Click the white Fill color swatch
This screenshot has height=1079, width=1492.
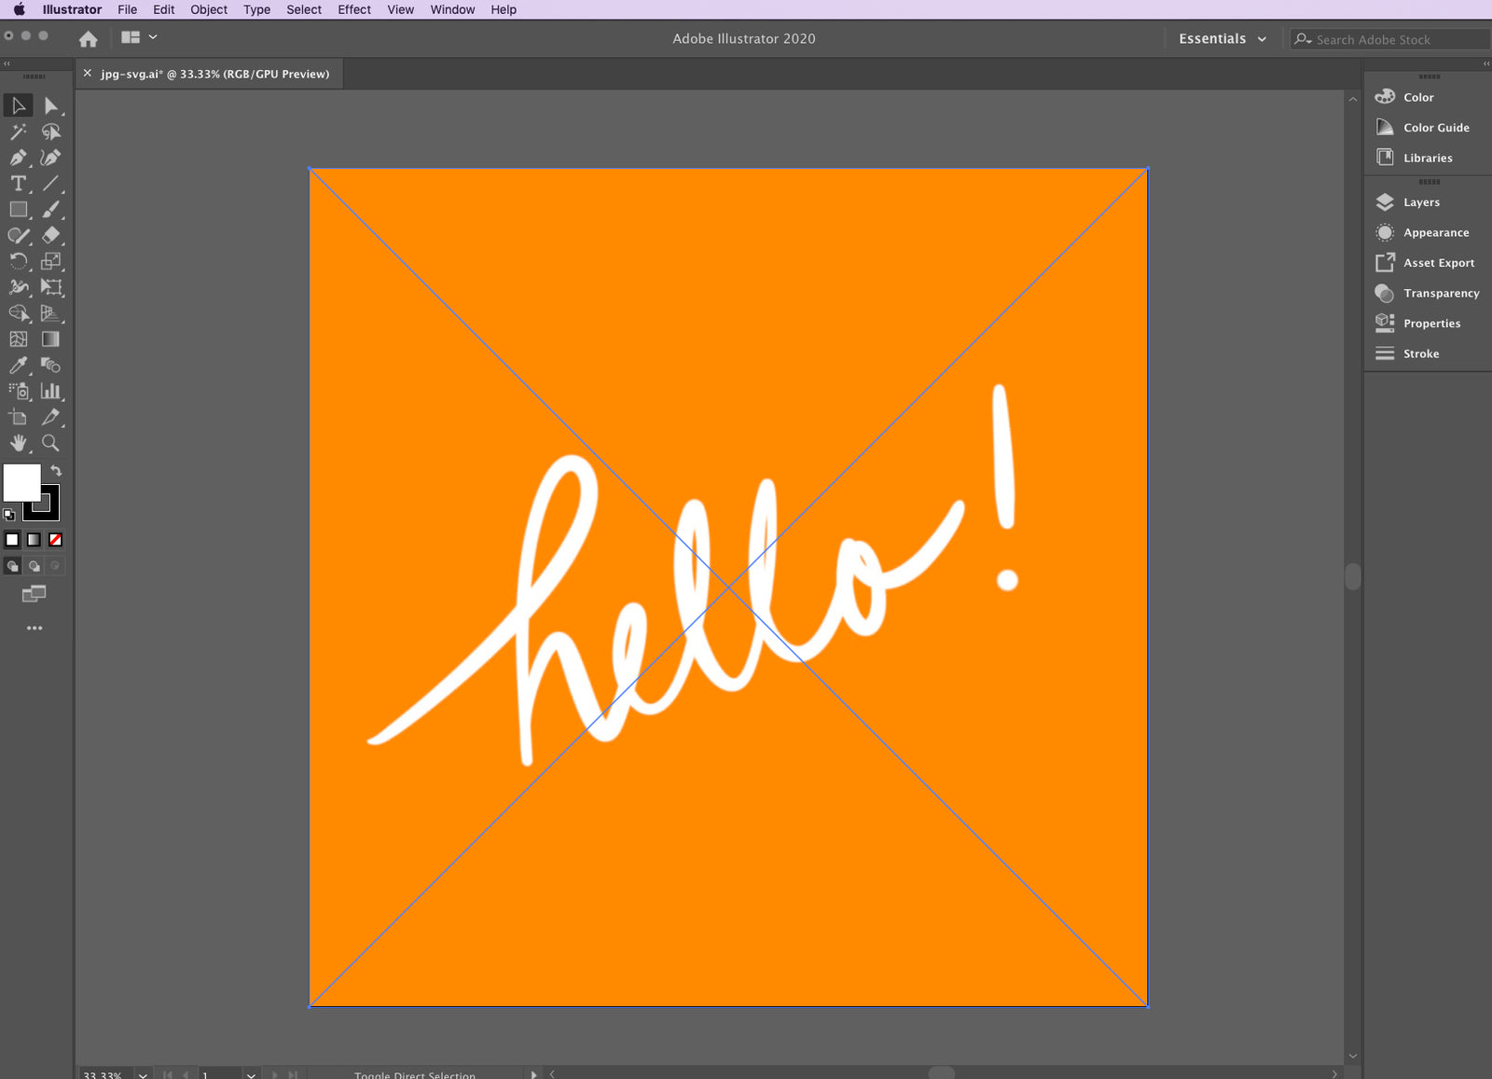20,481
